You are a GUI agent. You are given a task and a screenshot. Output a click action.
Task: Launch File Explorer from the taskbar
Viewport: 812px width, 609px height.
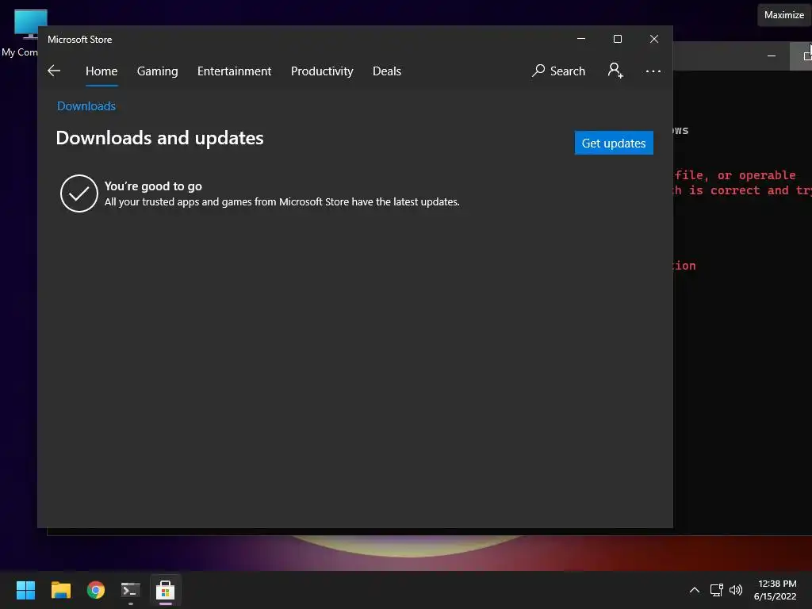tap(60, 590)
